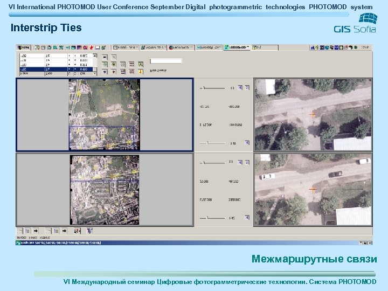Click the orange cross in the lower zoomed view
Screen dimensions: 388x291
pos(313,190)
